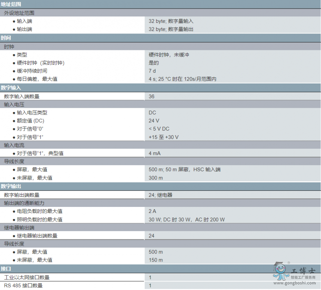Click the value '500 m; 50 m 屏蔽，HSC 输入端'

tap(185, 169)
